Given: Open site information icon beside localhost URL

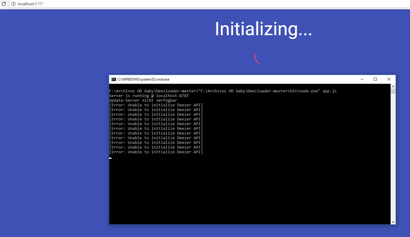Looking at the screenshot, I should [13, 4].
